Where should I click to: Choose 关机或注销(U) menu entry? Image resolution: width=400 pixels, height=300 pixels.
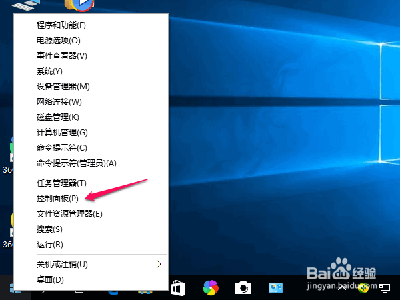91,265
